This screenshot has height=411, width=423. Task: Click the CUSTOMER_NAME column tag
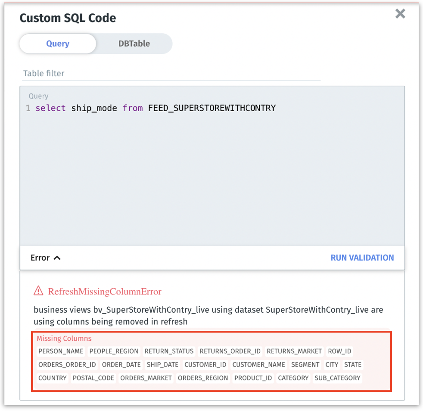click(258, 364)
